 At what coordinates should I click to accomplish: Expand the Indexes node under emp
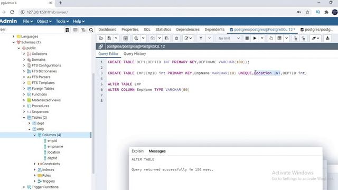tap(34, 170)
